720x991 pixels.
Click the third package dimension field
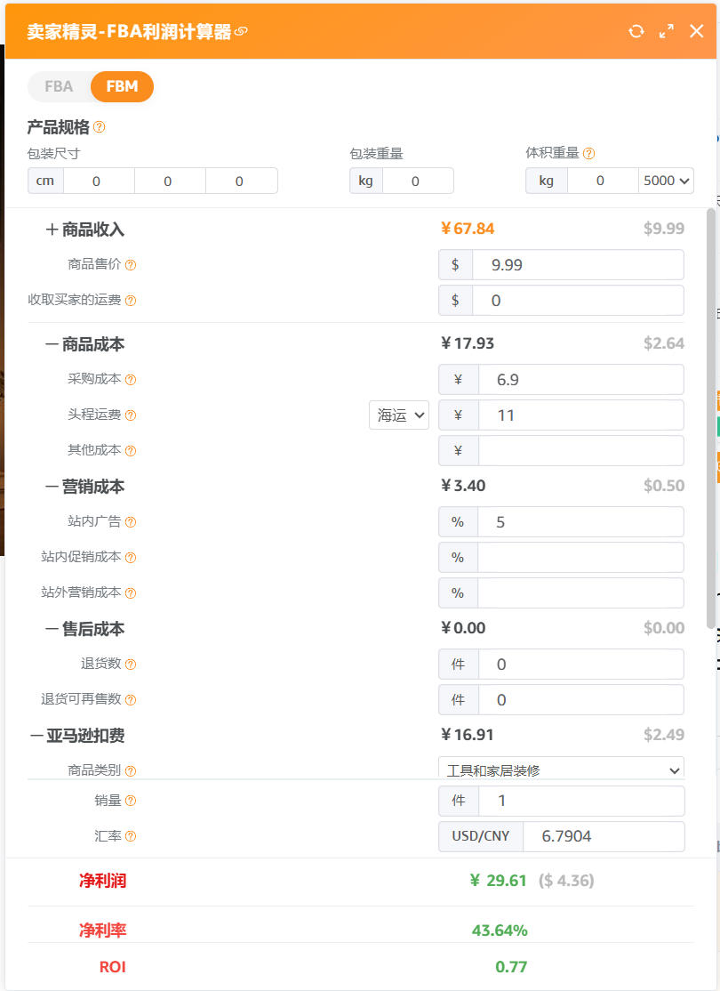pyautogui.click(x=241, y=181)
